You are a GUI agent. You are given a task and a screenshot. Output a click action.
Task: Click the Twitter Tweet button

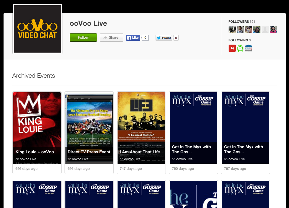[x=164, y=38]
